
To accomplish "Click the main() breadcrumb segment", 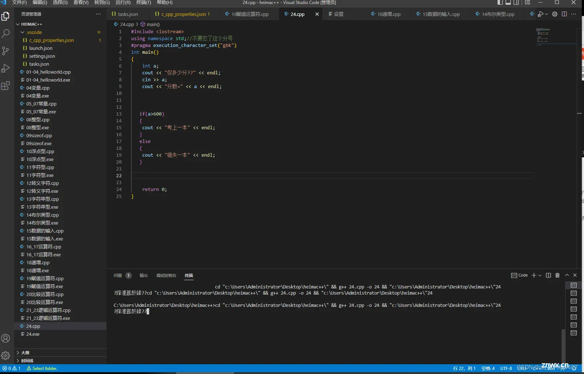I will [150, 24].
